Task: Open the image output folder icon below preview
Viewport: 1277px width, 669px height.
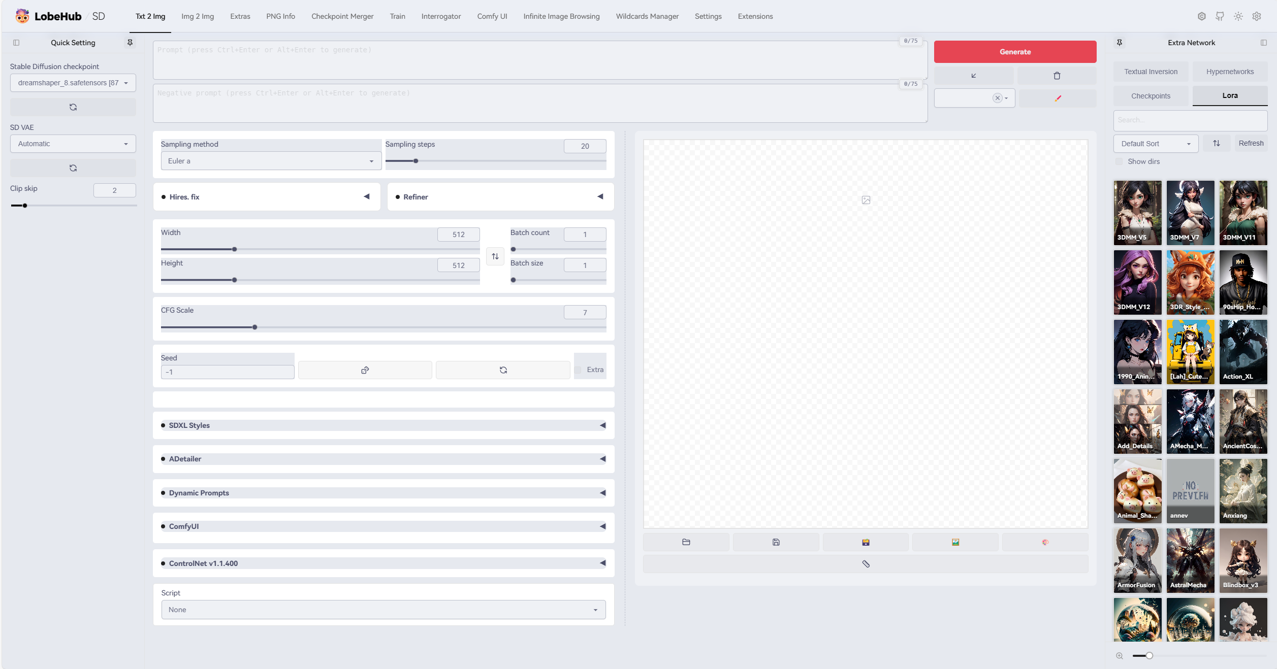Action: point(686,542)
